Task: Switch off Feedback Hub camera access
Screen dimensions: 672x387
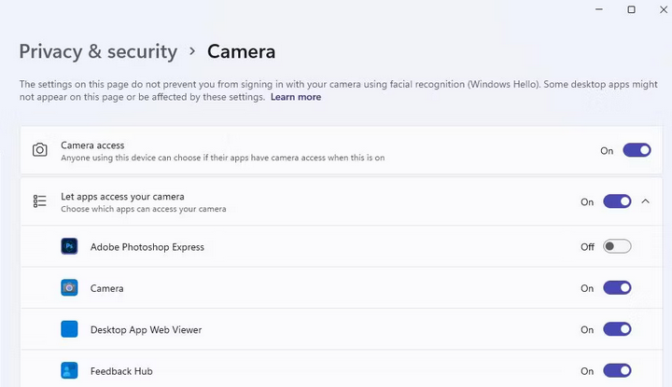Action: (617, 371)
